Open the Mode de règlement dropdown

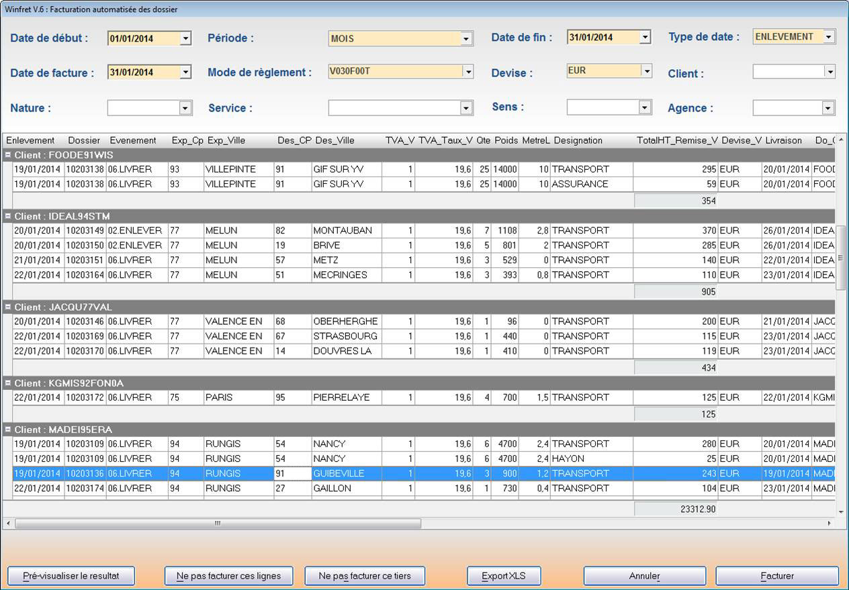coord(467,72)
